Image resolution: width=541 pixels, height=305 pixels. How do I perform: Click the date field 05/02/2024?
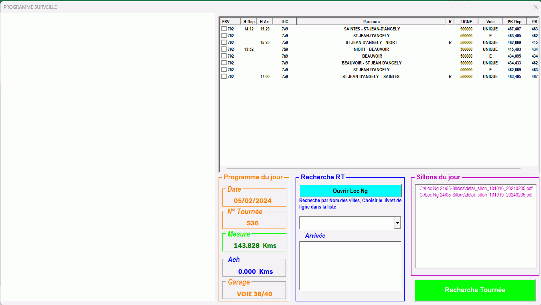coord(253,201)
